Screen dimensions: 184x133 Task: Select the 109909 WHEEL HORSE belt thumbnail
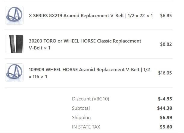tap(14, 73)
